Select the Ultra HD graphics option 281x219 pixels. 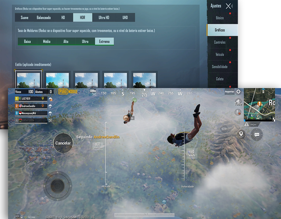[x=104, y=17]
